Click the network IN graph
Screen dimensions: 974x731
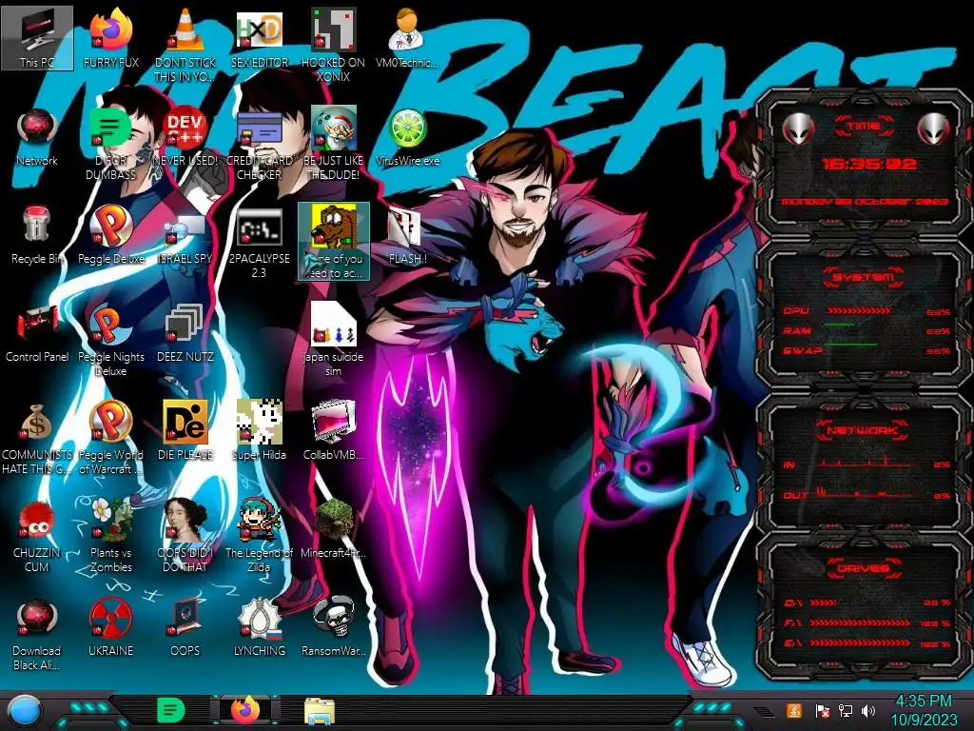tap(865, 462)
